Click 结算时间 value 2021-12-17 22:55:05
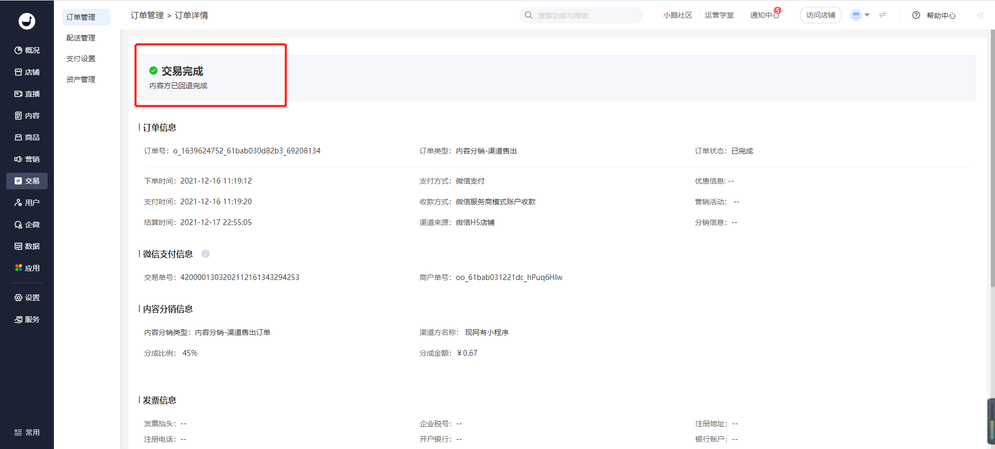995x449 pixels. [216, 222]
